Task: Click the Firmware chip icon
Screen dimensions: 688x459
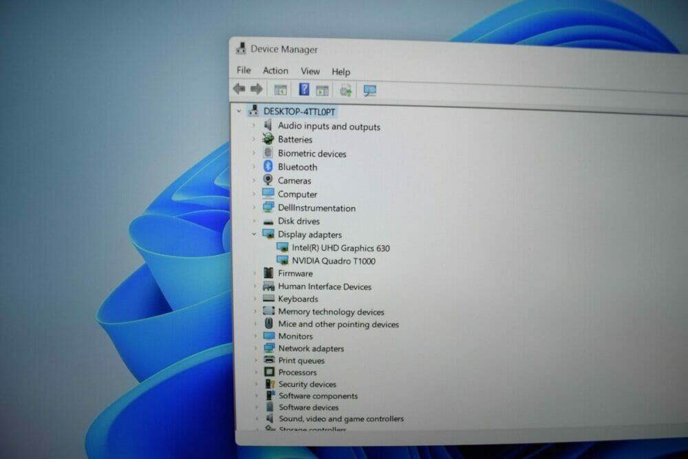Action: pyautogui.click(x=268, y=273)
